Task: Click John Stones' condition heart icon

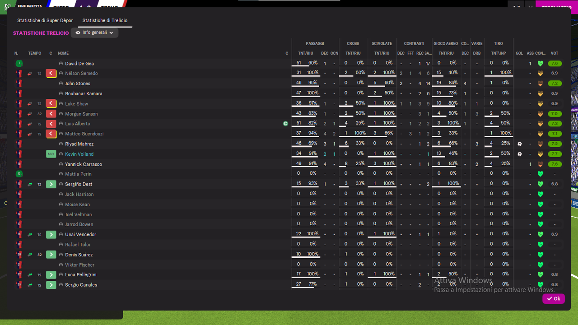Action: [540, 84]
